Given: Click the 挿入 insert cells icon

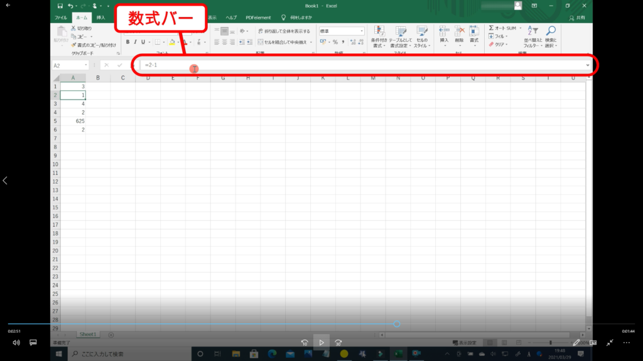Looking at the screenshot, I should tap(444, 31).
